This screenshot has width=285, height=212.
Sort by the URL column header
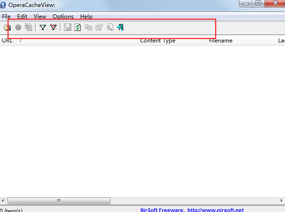(68, 41)
